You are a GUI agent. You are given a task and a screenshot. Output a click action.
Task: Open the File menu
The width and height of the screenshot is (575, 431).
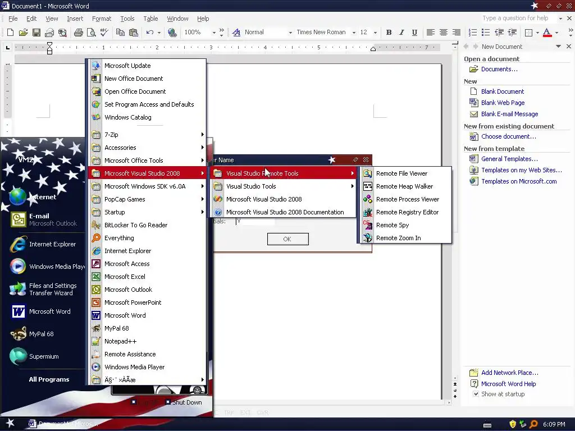[x=13, y=19]
